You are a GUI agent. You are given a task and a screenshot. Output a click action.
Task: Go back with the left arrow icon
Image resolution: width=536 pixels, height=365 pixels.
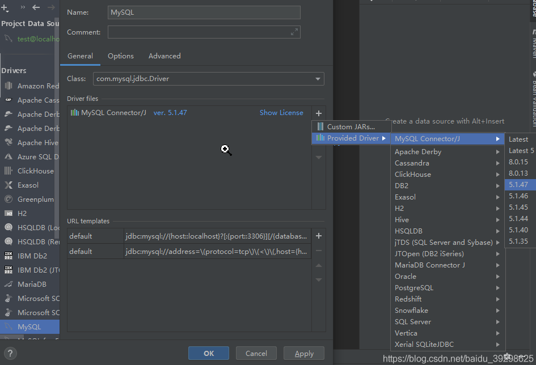tap(36, 7)
